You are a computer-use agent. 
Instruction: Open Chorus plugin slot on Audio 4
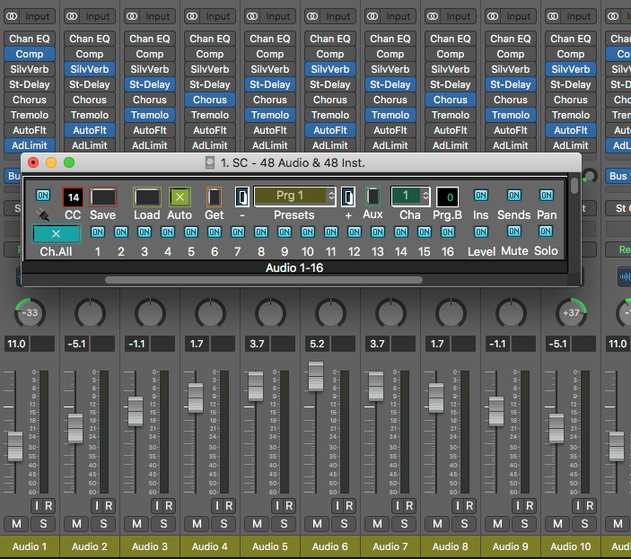(x=210, y=100)
